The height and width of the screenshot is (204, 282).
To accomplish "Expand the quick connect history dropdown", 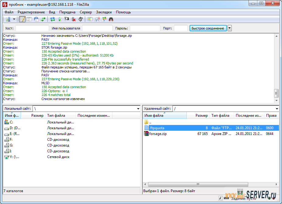I will 229,28.
